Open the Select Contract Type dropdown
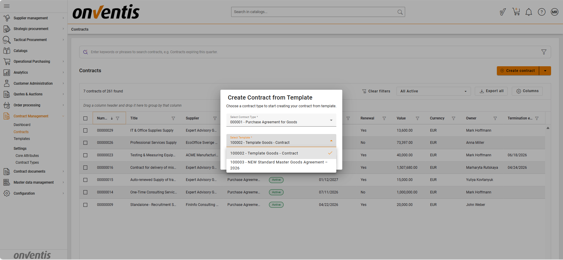563x260 pixels. pyautogui.click(x=281, y=120)
